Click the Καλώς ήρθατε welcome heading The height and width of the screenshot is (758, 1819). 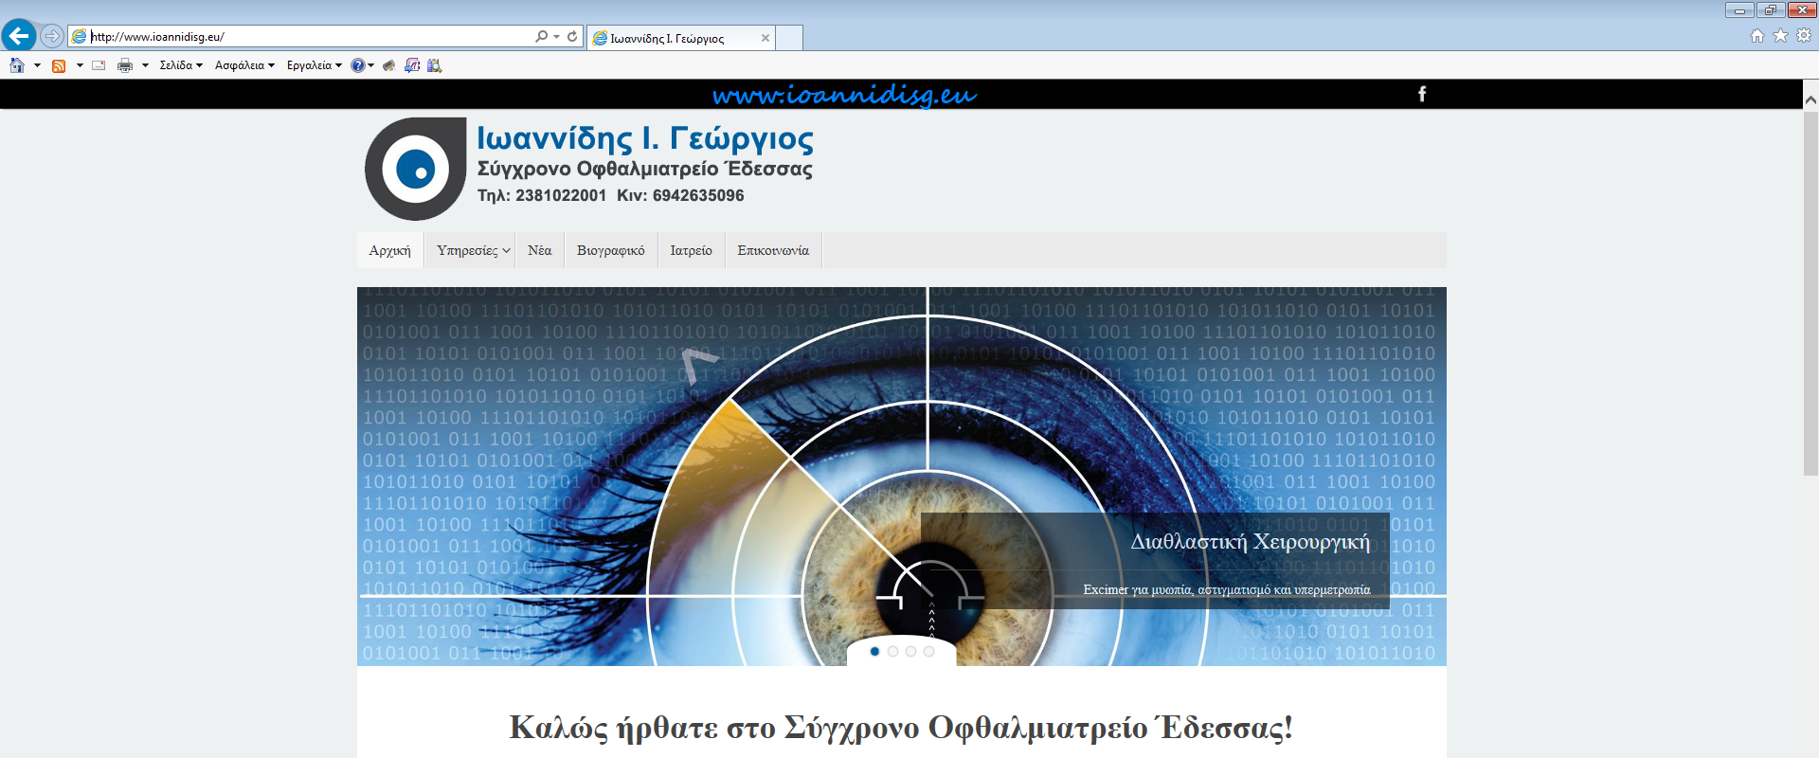(901, 728)
